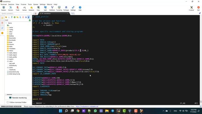Open the Tools side tab
Viewport: 202px width, 114px height.
point(2,23)
